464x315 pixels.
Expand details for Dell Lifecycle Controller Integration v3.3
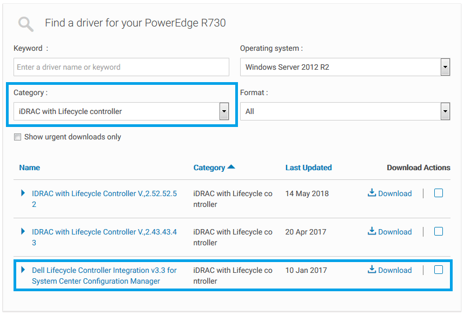click(x=22, y=270)
